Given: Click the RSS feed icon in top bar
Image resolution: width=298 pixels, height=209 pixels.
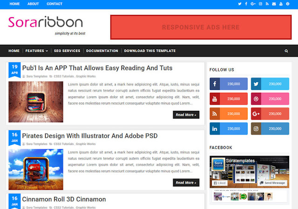Looking at the screenshot, I should pos(267,4).
